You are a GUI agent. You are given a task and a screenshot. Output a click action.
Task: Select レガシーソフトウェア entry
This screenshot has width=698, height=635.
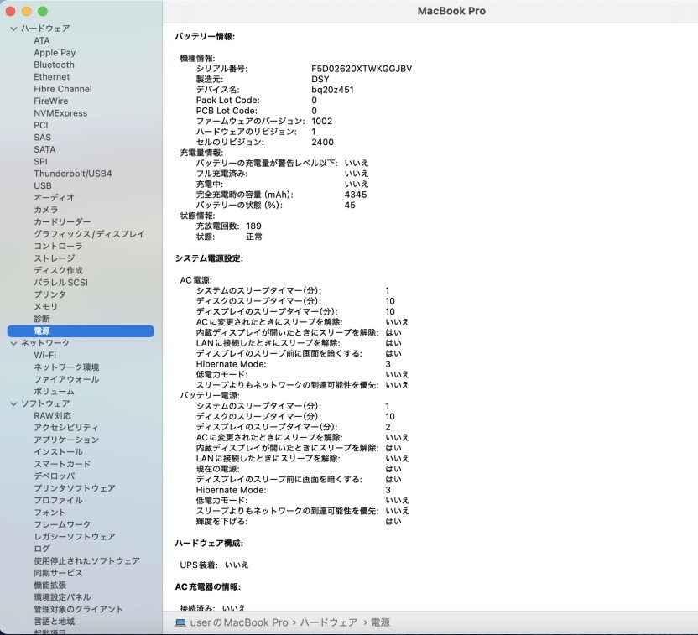click(75, 537)
